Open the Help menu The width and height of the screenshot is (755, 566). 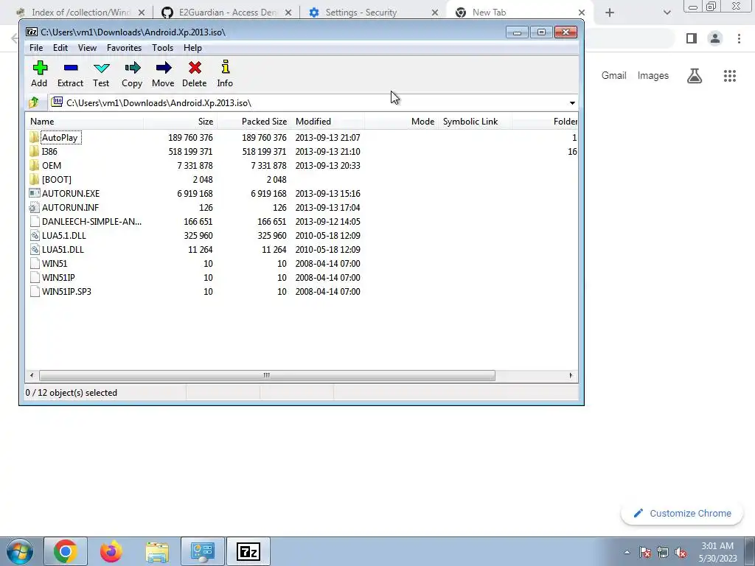point(192,48)
